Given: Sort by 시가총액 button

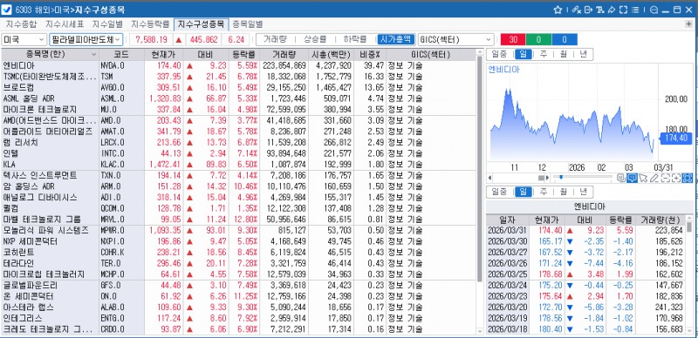Looking at the screenshot, I should pyautogui.click(x=396, y=39).
